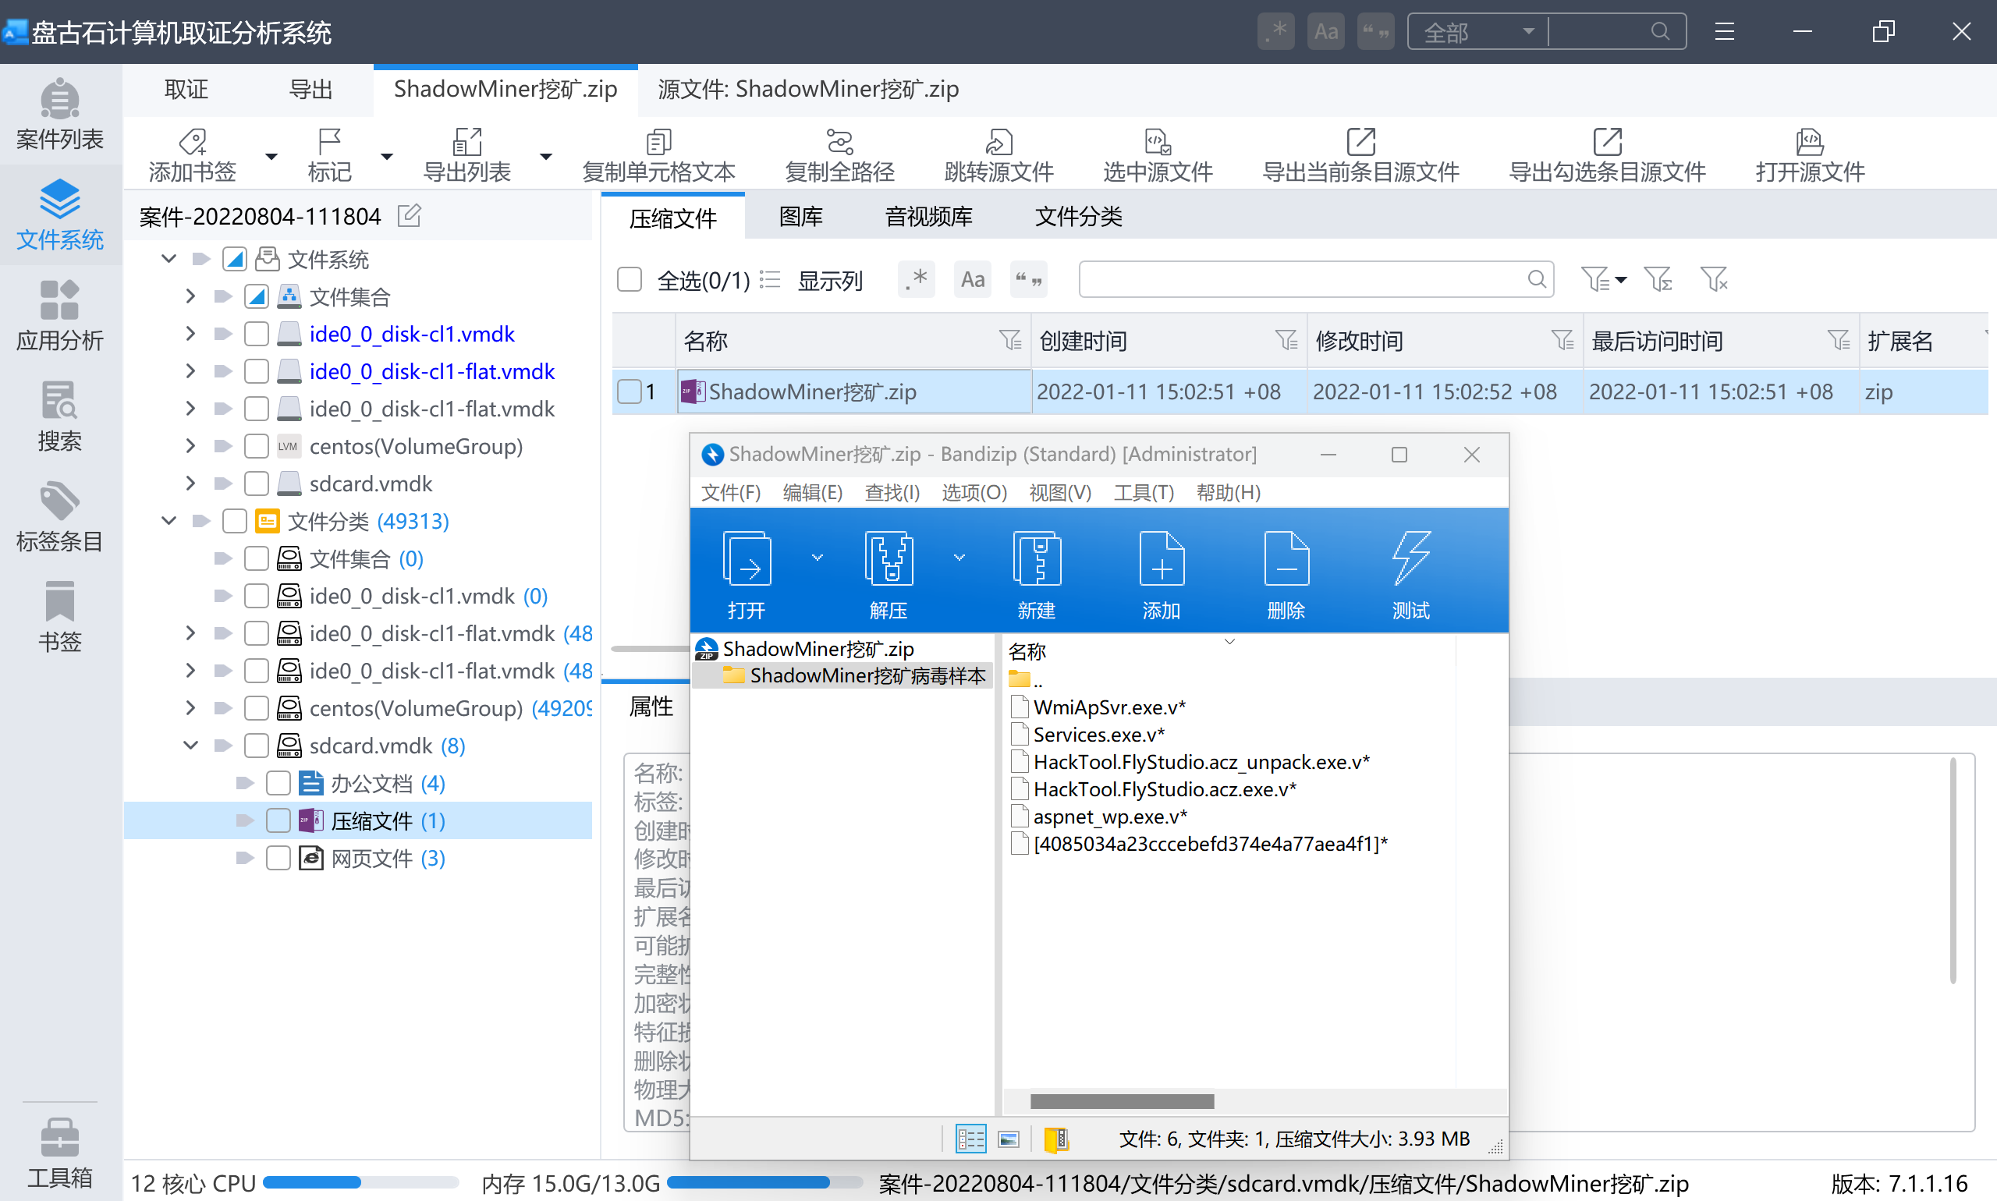Open the 取证 tab

[186, 89]
